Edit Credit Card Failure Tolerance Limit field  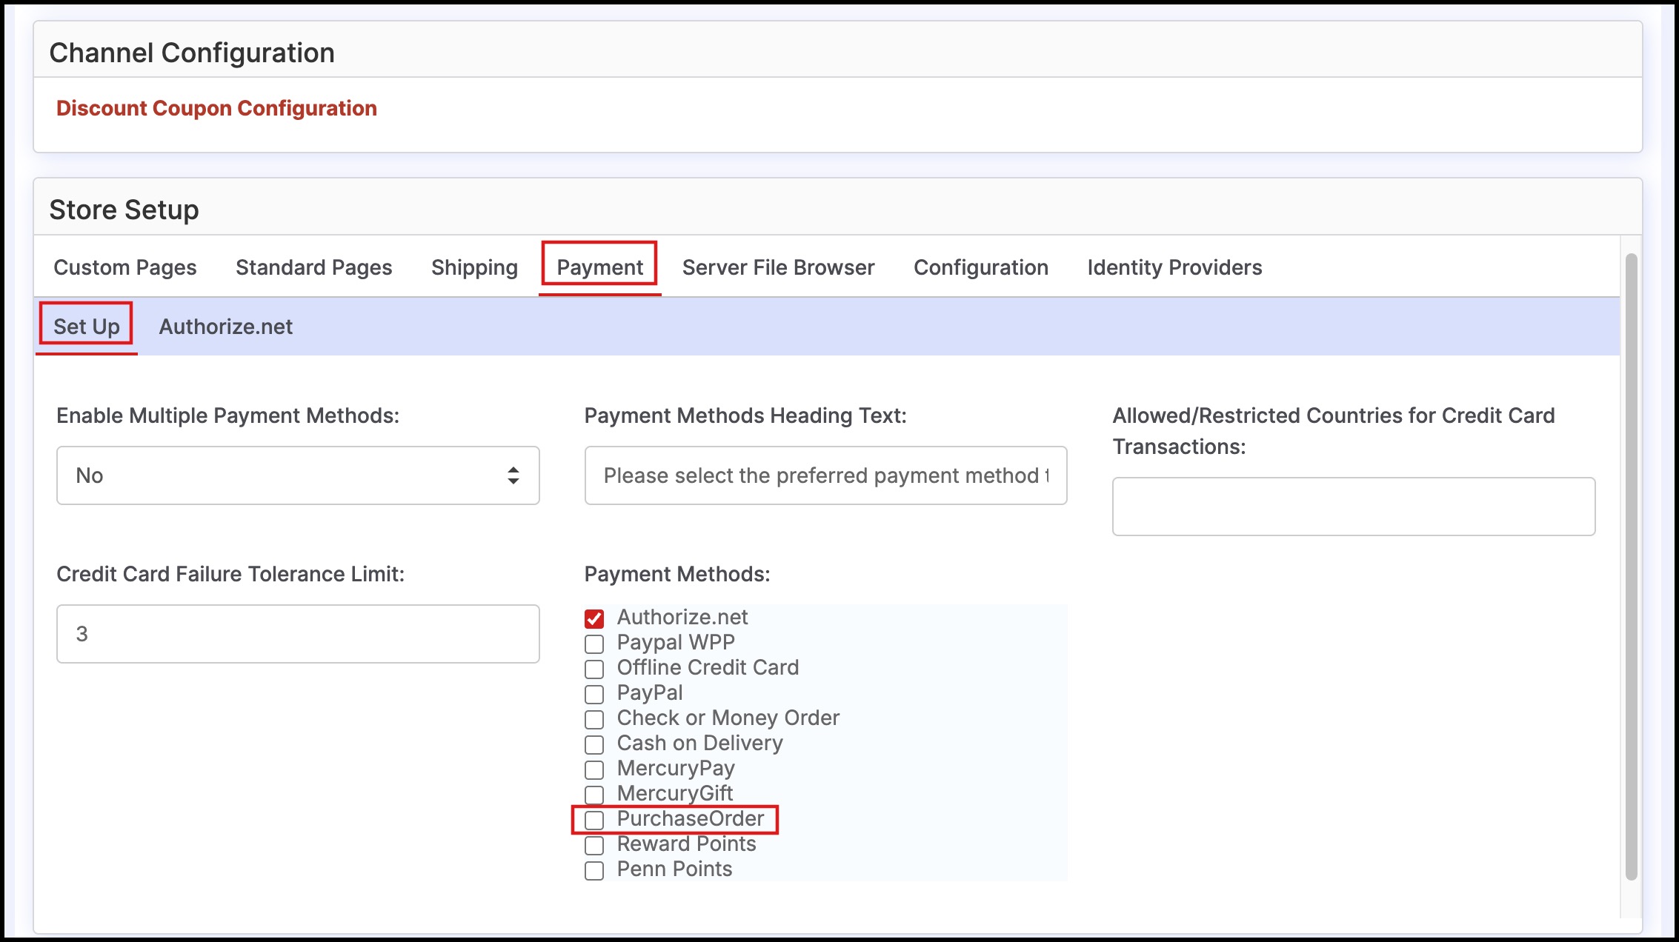298,634
